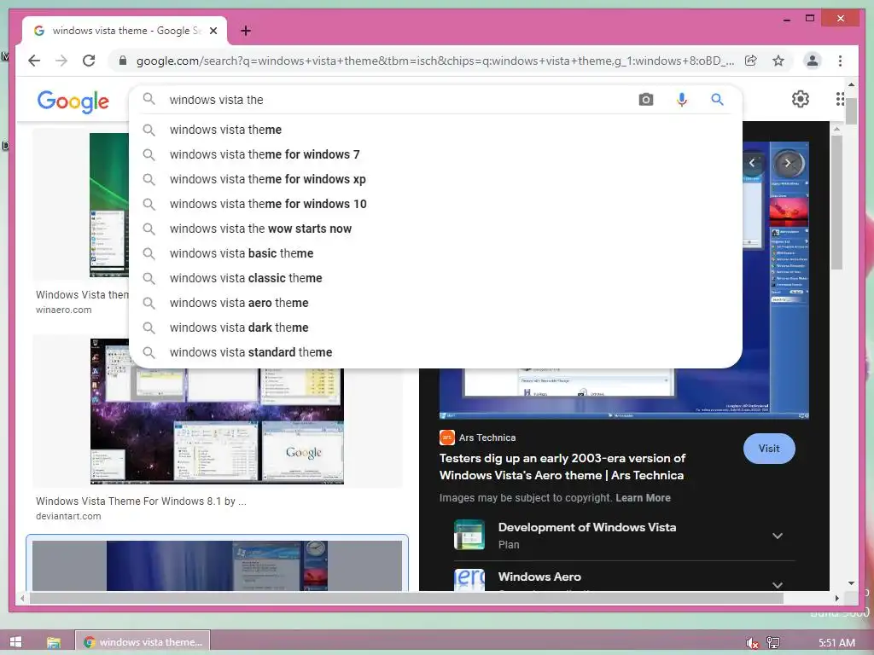Screen dimensions: 874x655
Task: Open the Chrome profile avatar icon
Action: click(x=813, y=61)
